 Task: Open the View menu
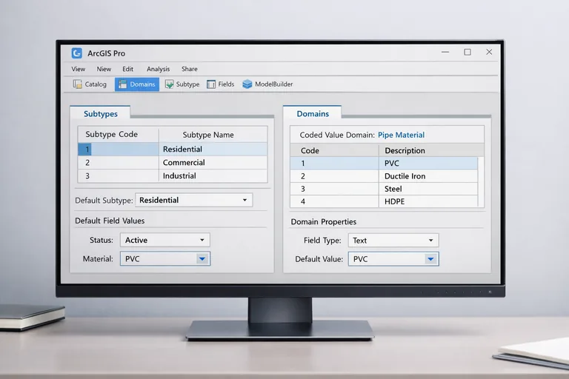79,69
